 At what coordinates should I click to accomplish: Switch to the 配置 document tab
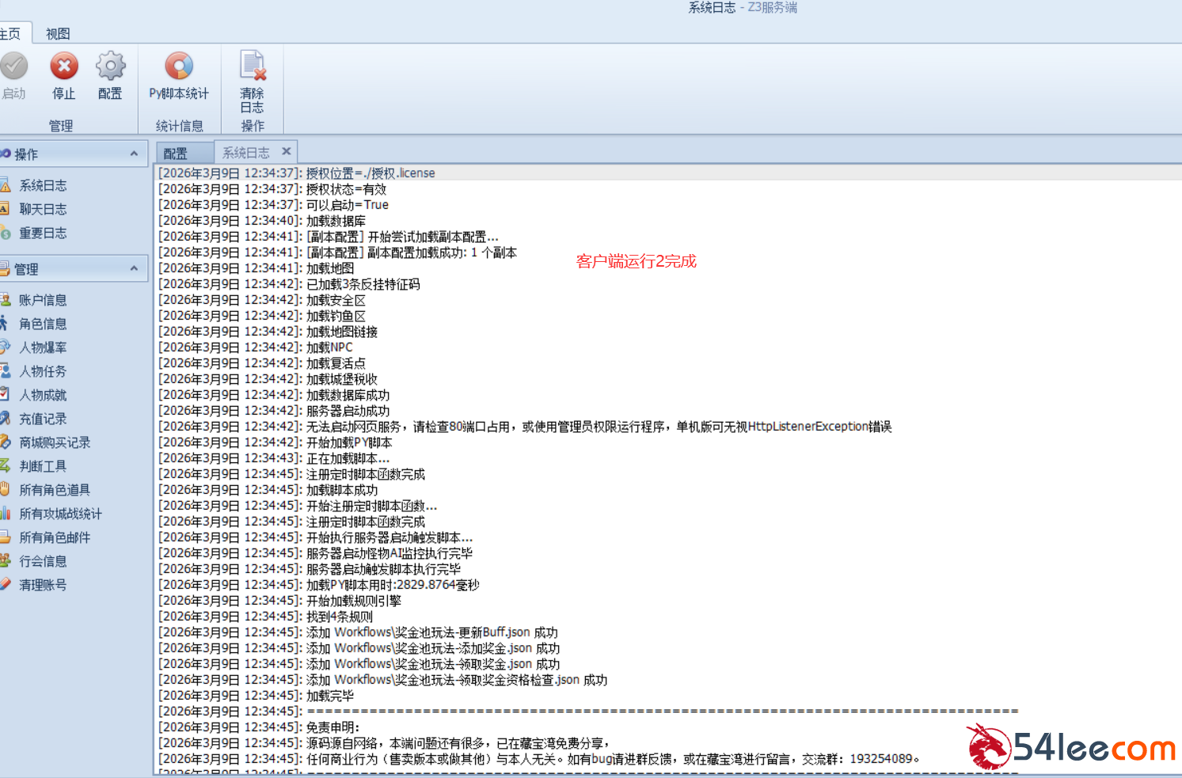click(176, 153)
